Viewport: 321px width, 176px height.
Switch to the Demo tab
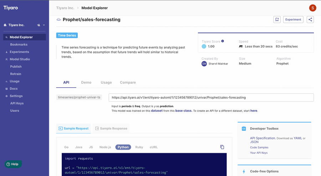point(86,82)
